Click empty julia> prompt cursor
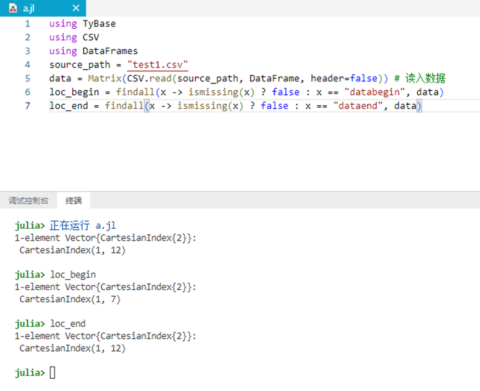The height and width of the screenshot is (391, 480). pyautogui.click(x=52, y=373)
